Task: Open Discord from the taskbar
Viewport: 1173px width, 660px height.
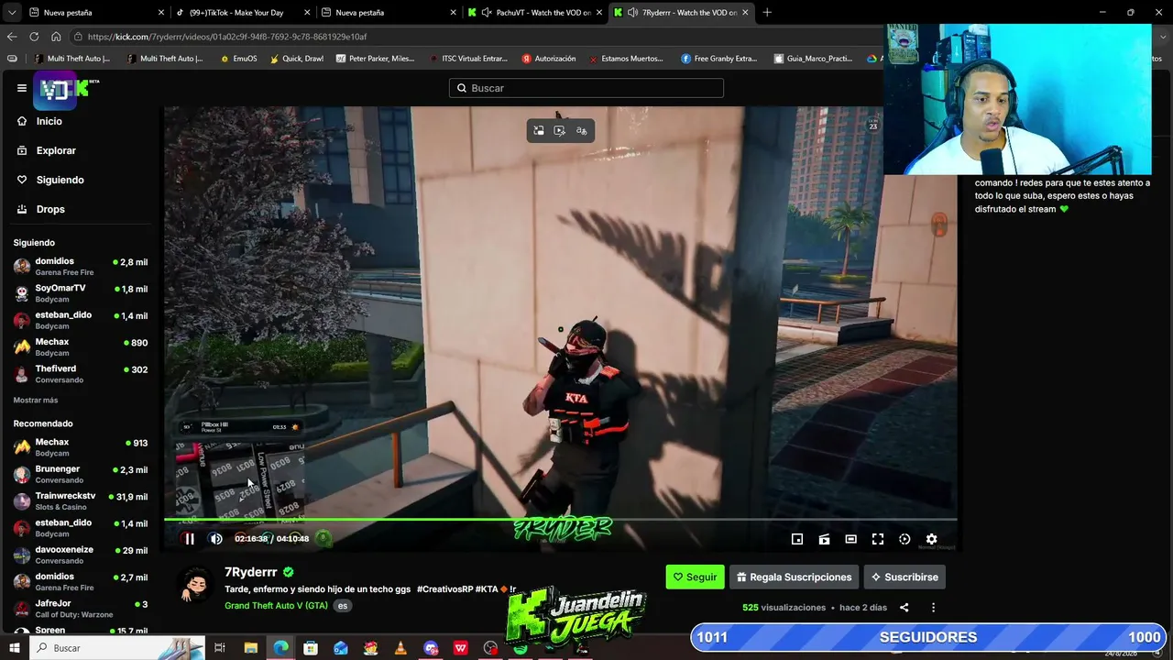Action: tap(431, 648)
